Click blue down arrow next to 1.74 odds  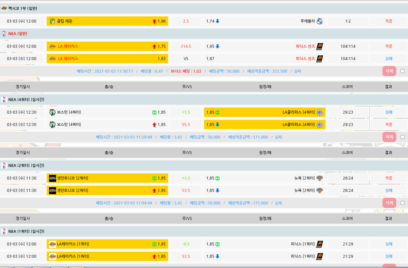coord(218,21)
